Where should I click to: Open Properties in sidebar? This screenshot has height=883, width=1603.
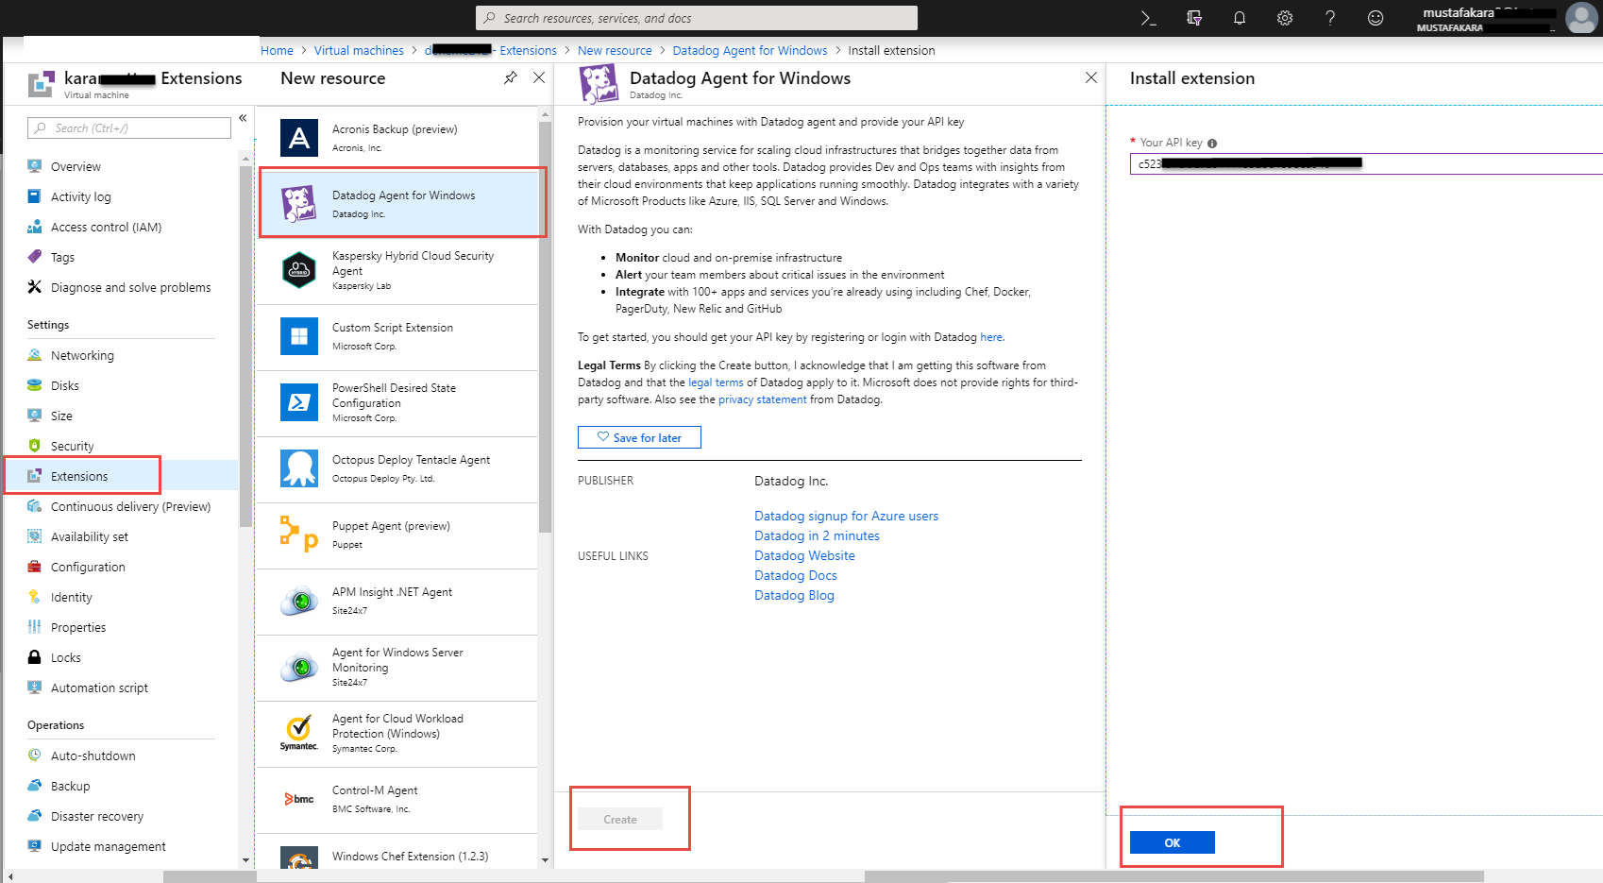pyautogui.click(x=78, y=627)
